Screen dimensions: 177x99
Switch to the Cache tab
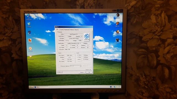pos(62,30)
